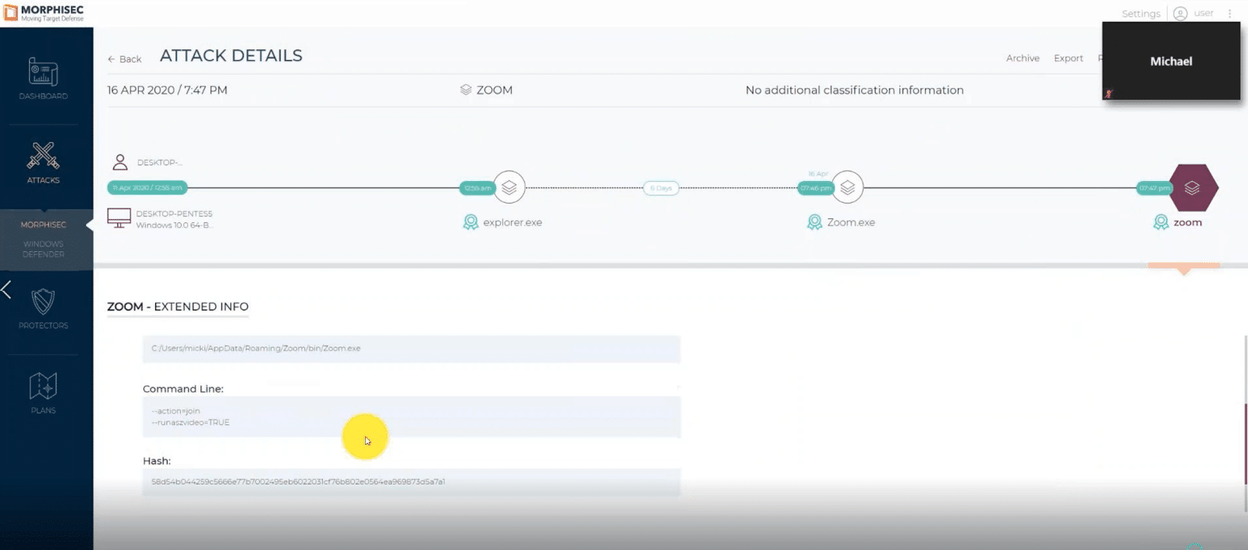This screenshot has height=550, width=1248.
Task: Open the Protectors shield section
Action: pos(43,308)
